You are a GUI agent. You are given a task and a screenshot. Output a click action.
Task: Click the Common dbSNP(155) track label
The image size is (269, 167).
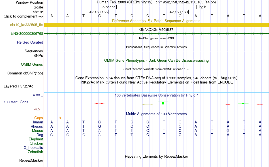(25, 73)
